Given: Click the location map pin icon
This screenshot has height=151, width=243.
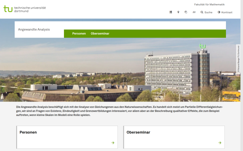Looking at the screenshot, I should pos(178,12).
